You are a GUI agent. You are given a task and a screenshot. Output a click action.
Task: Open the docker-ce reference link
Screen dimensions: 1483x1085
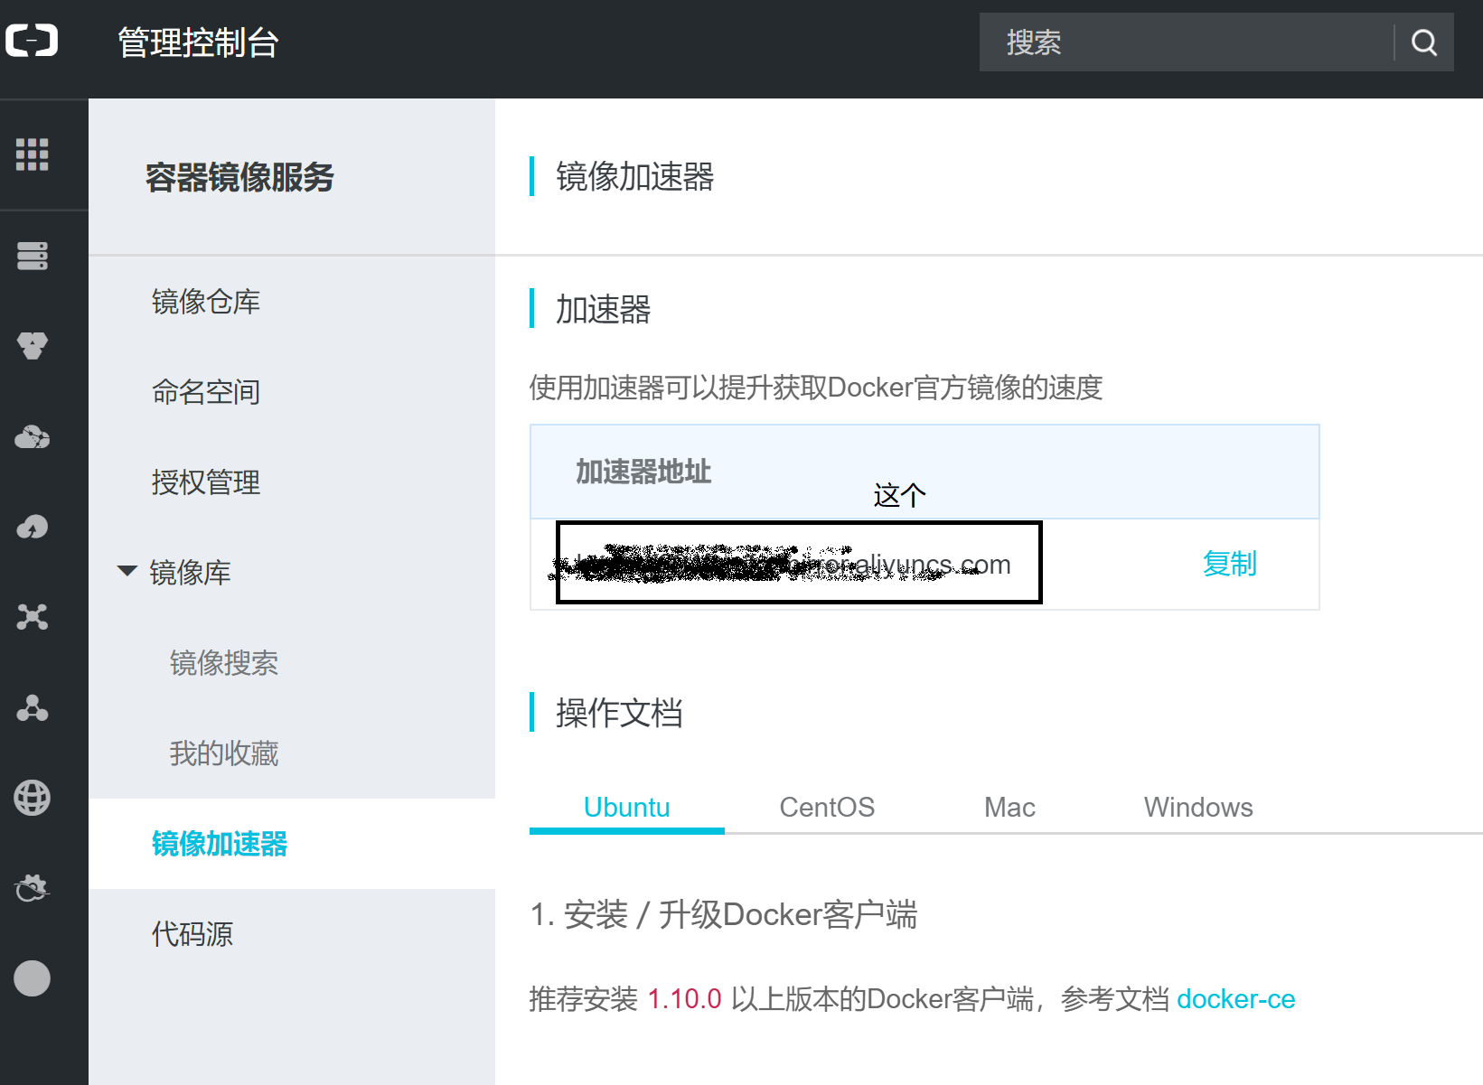1236,999
